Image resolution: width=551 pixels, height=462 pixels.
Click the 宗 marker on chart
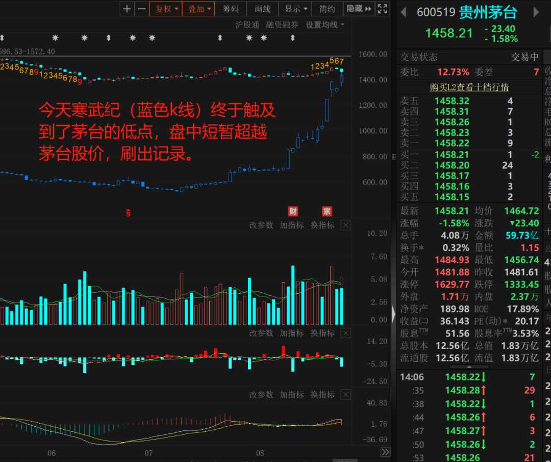click(327, 211)
